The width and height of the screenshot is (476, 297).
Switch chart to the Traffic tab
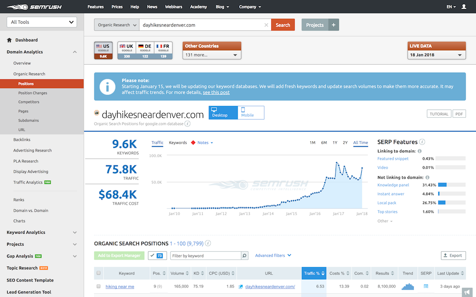pos(157,143)
